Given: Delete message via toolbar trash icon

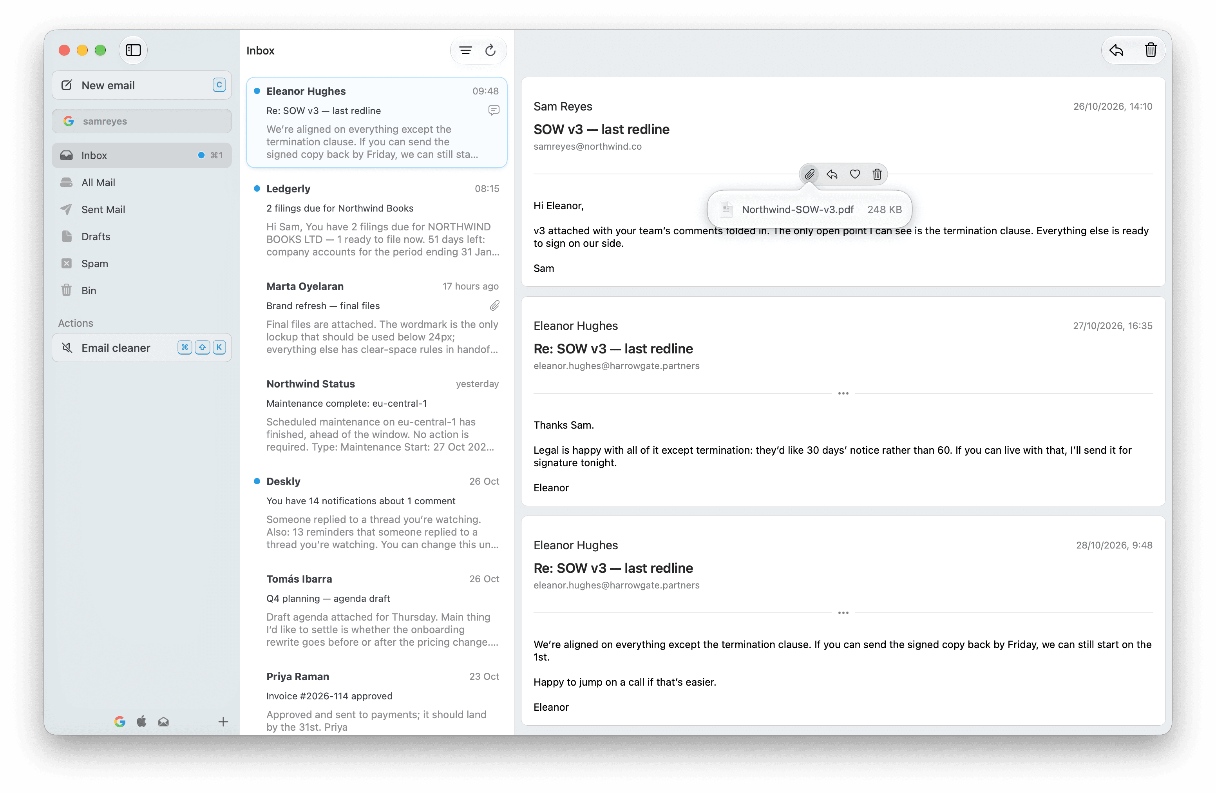Looking at the screenshot, I should coord(877,174).
